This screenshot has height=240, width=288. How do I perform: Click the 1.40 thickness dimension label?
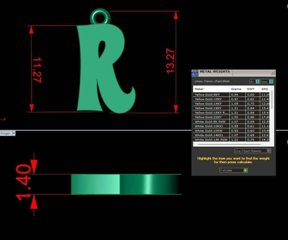(x=23, y=182)
